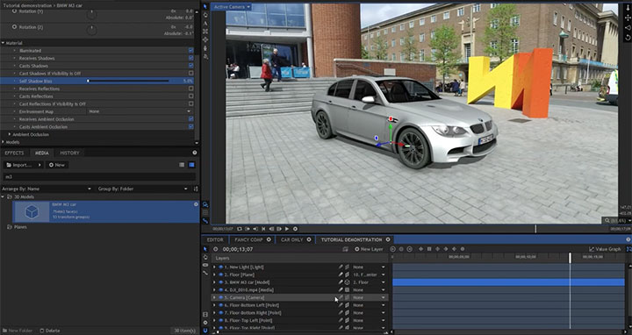632x335 pixels.
Task: Toggle Receives Ambient Occlusion checkbox
Action: (x=191, y=119)
